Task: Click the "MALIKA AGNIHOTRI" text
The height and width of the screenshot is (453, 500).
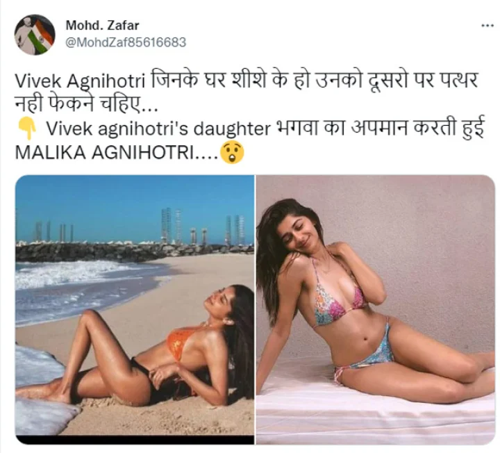Action: click(104, 153)
